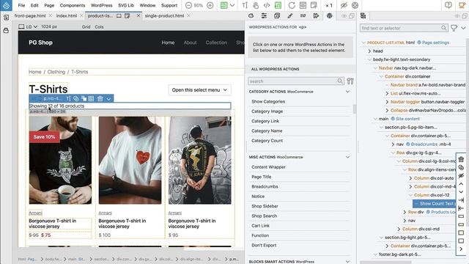Image resolution: width=469 pixels, height=264 pixels.
Task: Click the WordPress actions search field
Action: (296, 81)
